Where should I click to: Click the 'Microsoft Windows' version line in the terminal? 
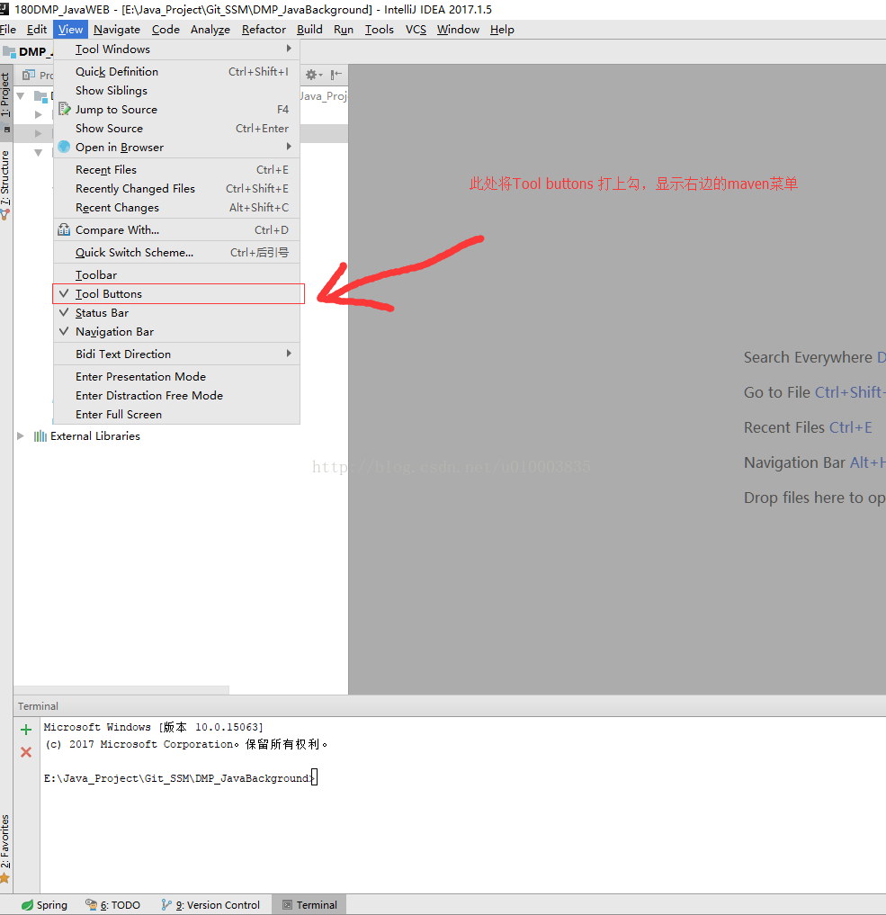click(154, 727)
